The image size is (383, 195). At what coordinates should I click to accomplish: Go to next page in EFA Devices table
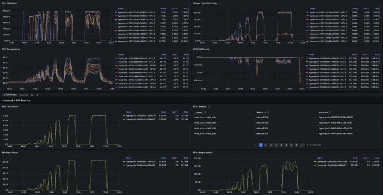click(x=301, y=144)
